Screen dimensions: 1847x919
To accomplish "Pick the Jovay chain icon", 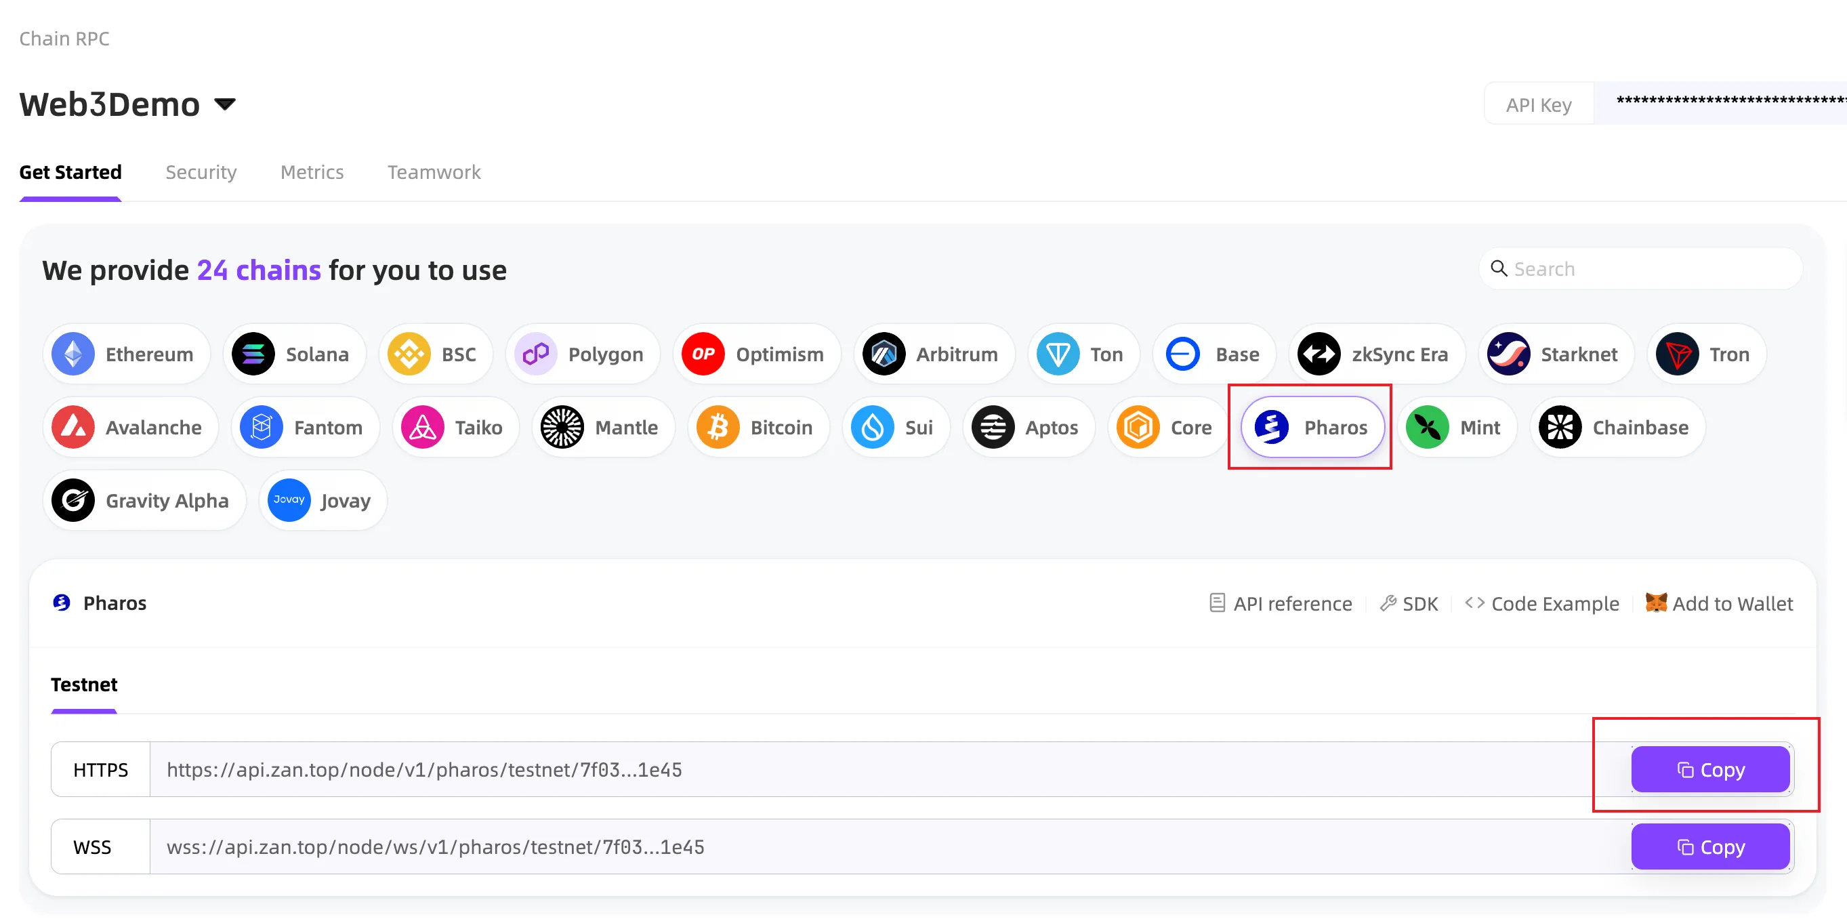I will [289, 500].
